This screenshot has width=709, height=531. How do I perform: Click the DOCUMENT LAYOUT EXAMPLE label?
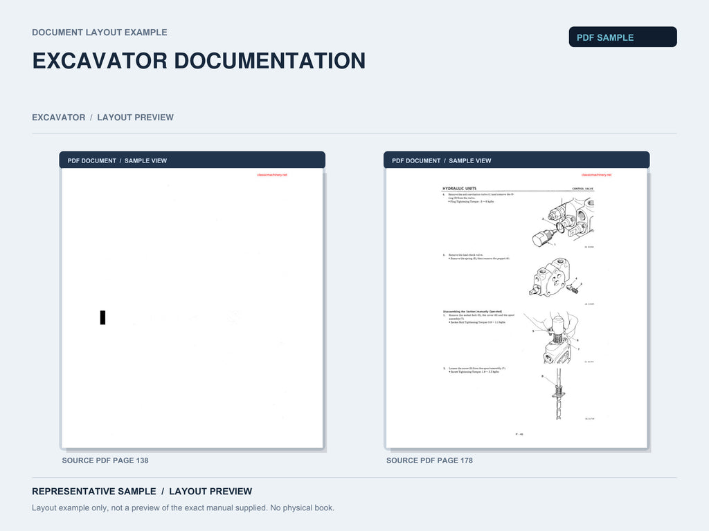pyautogui.click(x=100, y=32)
